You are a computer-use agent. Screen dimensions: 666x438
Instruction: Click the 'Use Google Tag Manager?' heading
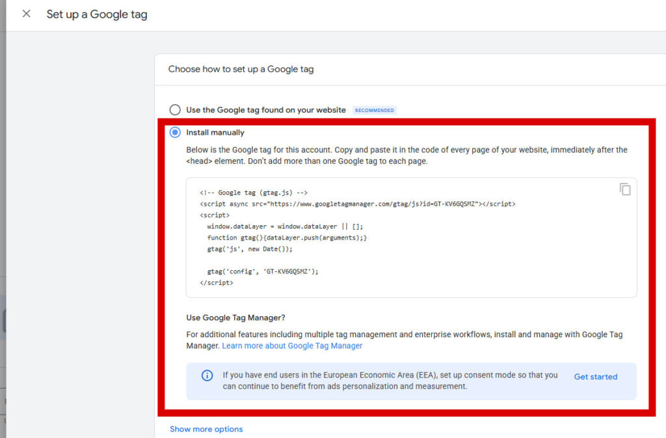coord(235,318)
